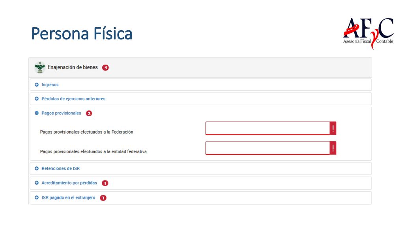Expand Pérdidas de ejercicios anteriores plus icon
The width and height of the screenshot is (404, 227).
pyautogui.click(x=37, y=99)
